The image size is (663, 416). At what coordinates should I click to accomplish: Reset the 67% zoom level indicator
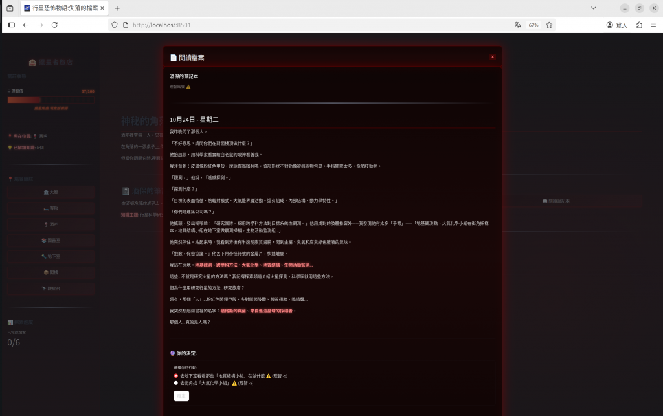tap(534, 25)
